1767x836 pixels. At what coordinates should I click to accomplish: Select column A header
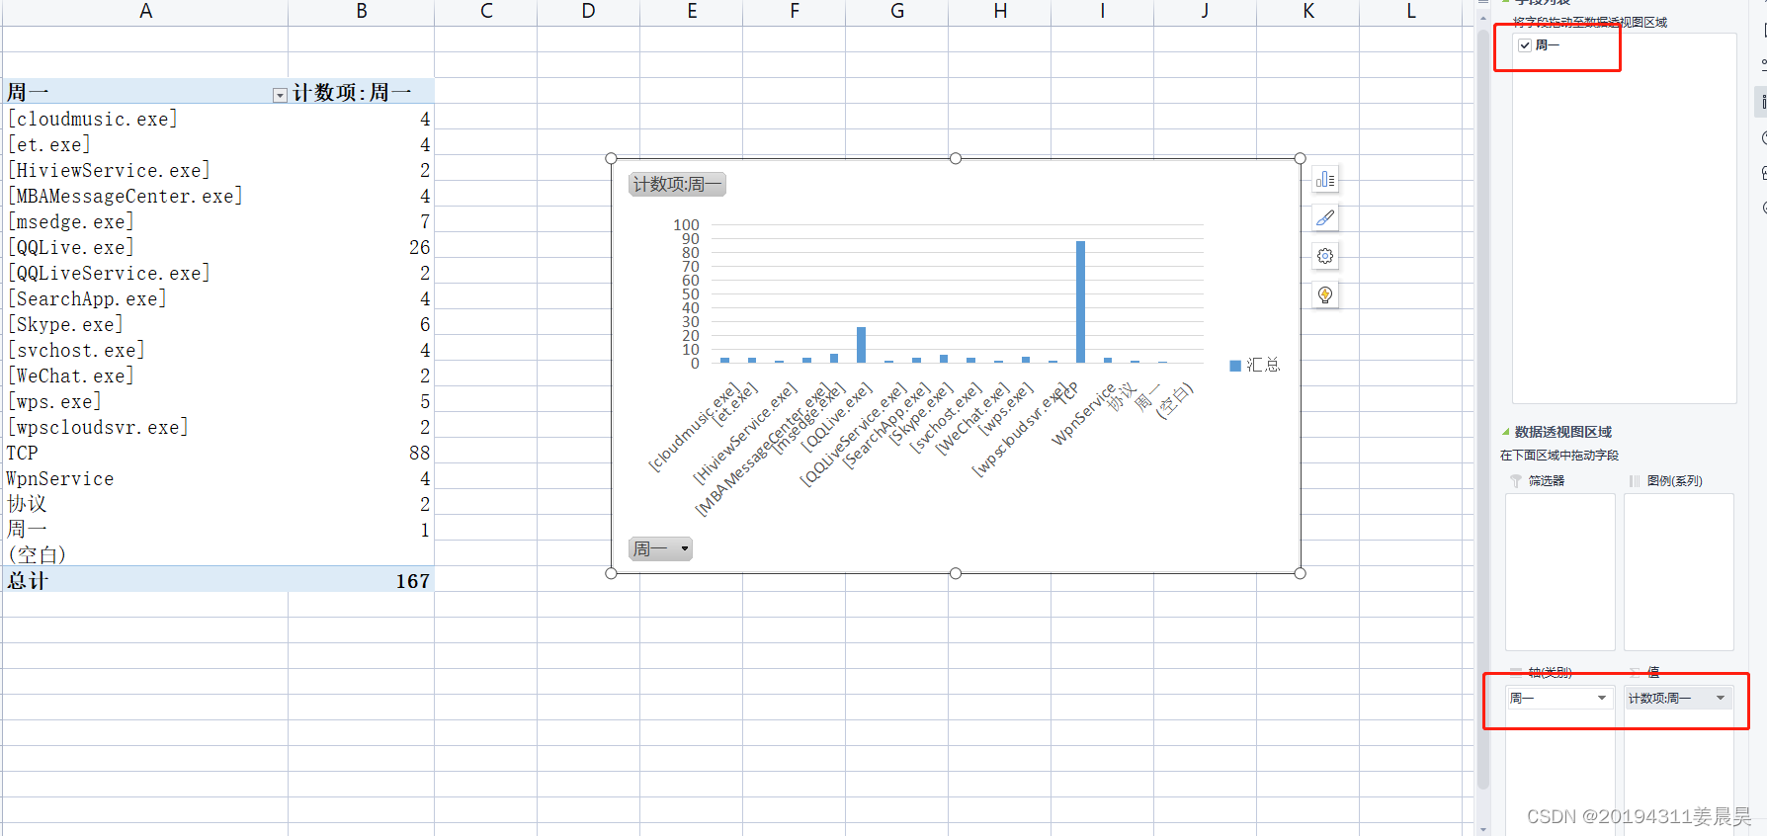click(x=145, y=11)
